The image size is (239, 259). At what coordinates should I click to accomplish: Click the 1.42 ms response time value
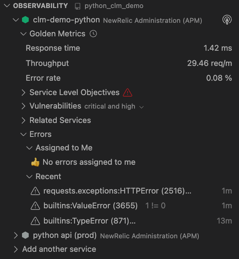click(218, 48)
